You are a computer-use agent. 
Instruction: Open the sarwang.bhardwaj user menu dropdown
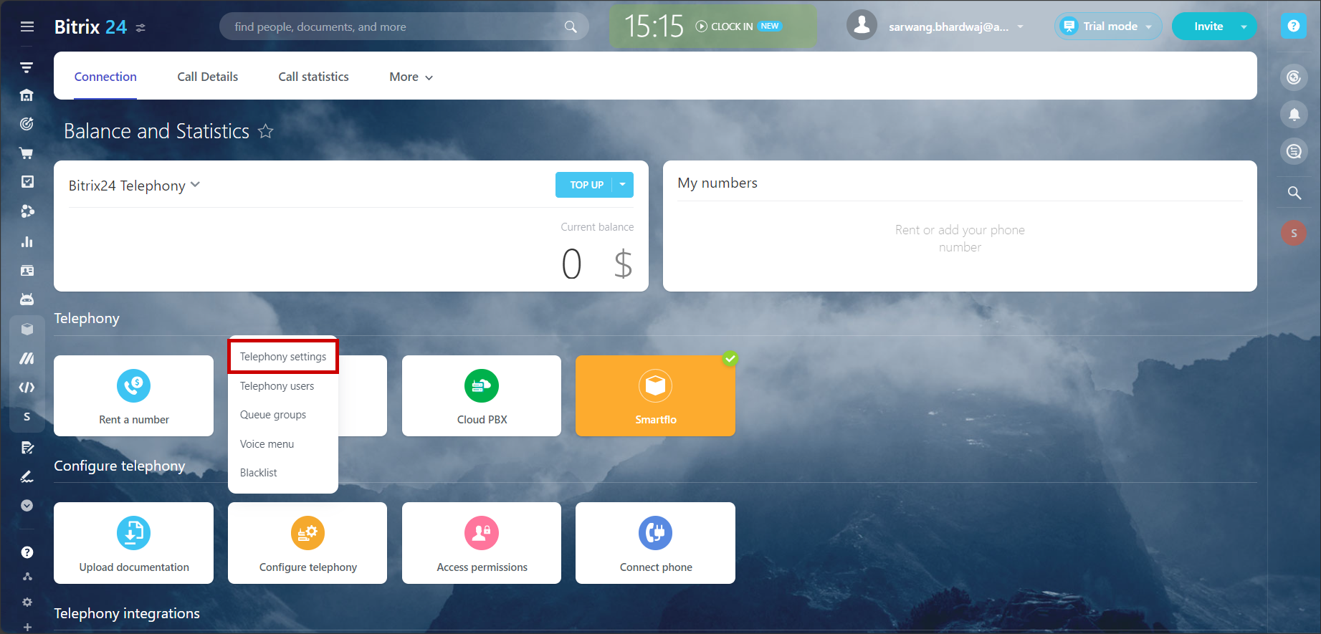[1021, 27]
